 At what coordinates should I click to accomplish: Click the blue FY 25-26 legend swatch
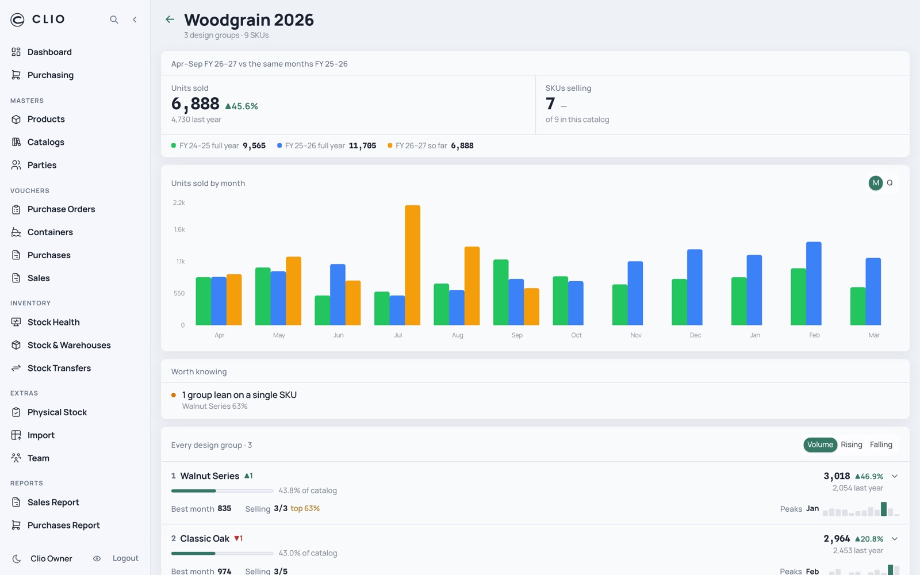pyautogui.click(x=279, y=145)
